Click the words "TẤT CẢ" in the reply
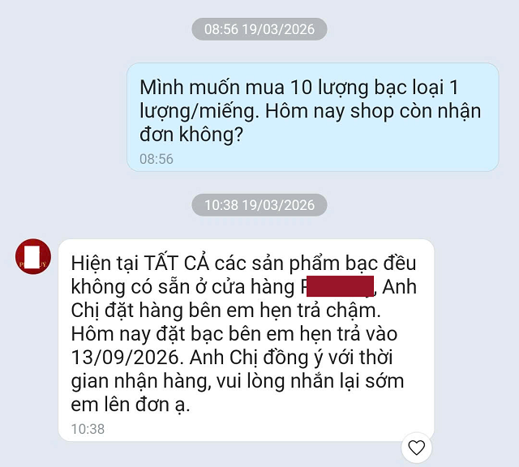Image resolution: width=519 pixels, height=467 pixels. pyautogui.click(x=177, y=263)
